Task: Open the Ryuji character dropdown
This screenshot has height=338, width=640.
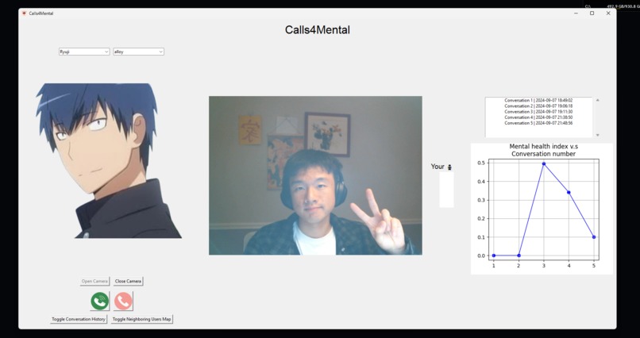Action: (x=84, y=52)
